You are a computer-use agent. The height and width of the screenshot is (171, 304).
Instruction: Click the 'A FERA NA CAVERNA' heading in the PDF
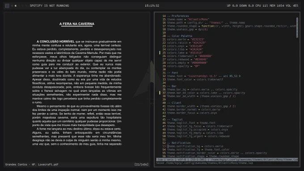(x=77, y=24)
